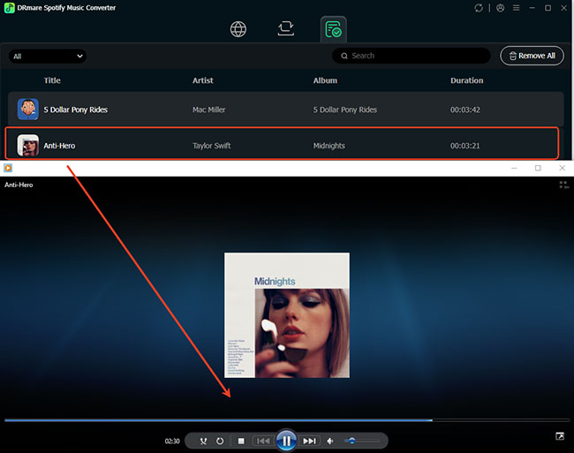Switch to the converting list tab
This screenshot has height=453, width=574.
click(285, 28)
